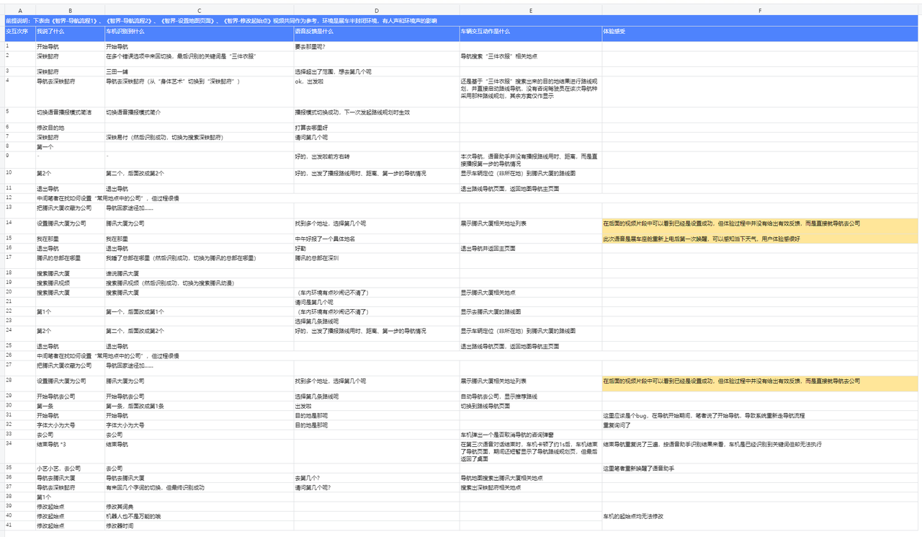Click the cell 小艺小艺, 去公司
922x537 pixels.
[70, 469]
